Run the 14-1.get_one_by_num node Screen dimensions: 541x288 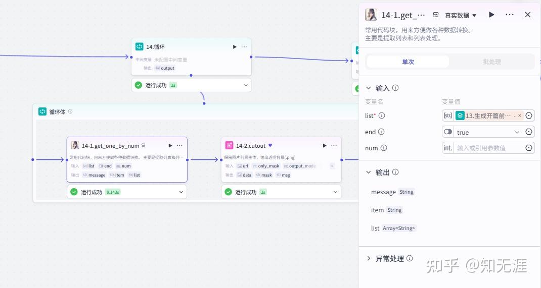pyautogui.click(x=170, y=146)
